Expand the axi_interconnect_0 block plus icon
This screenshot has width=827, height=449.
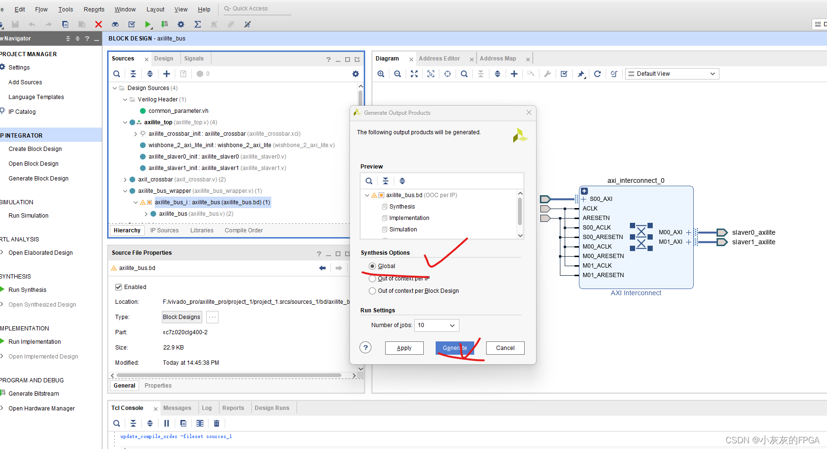(584, 191)
